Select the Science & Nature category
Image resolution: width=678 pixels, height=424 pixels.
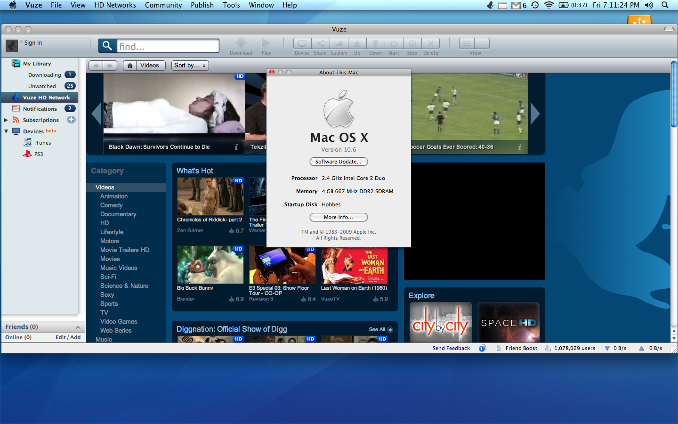pos(124,286)
